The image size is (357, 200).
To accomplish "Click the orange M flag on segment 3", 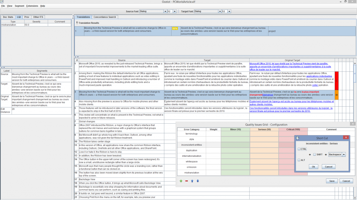I will point(336,95).
